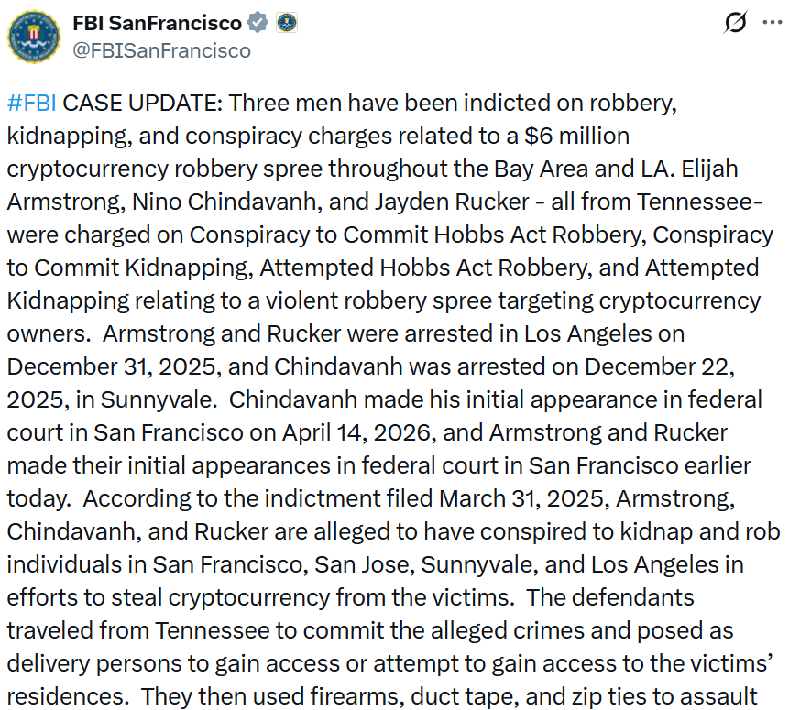Viewport: 789px width, 710px height.
Task: Click the "$6 million" text in the post
Action: pyautogui.click(x=576, y=136)
